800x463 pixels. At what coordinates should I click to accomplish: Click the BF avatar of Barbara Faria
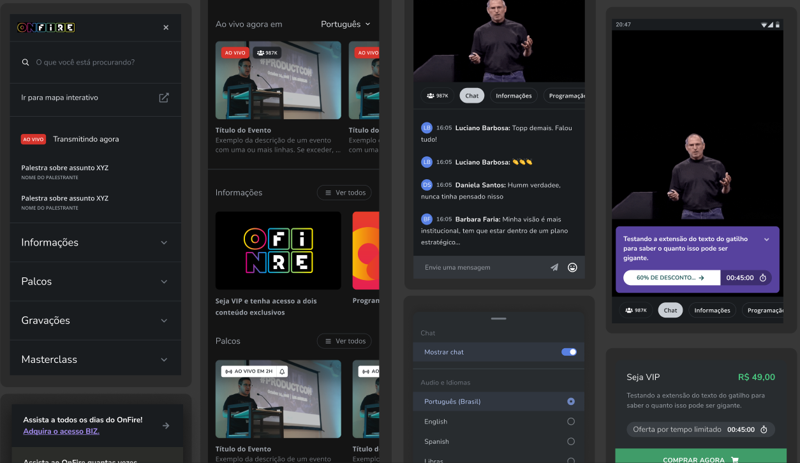(427, 219)
